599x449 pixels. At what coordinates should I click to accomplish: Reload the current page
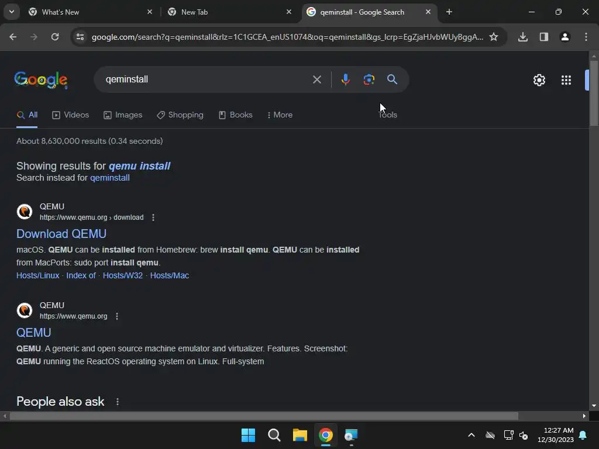tap(55, 37)
